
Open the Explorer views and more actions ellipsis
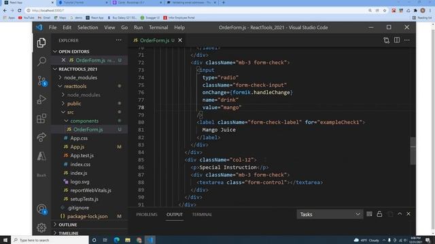coord(119,40)
